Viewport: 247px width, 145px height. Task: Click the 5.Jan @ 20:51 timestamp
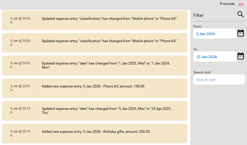(20, 86)
